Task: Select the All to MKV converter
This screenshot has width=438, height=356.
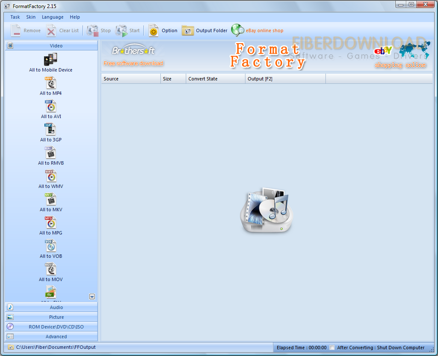Action: (50, 199)
